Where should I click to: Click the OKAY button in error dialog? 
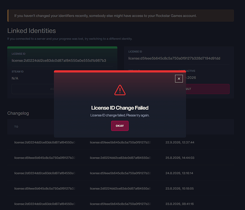(120, 126)
